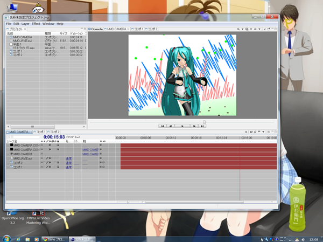323x242 pixels.
Task: Expand the MMD CAMERA layer in timeline
Action: coord(8,154)
